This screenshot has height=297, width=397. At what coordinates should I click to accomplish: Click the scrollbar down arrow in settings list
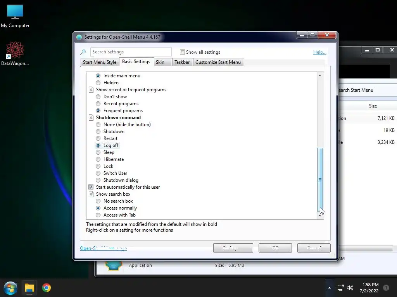[x=320, y=215]
